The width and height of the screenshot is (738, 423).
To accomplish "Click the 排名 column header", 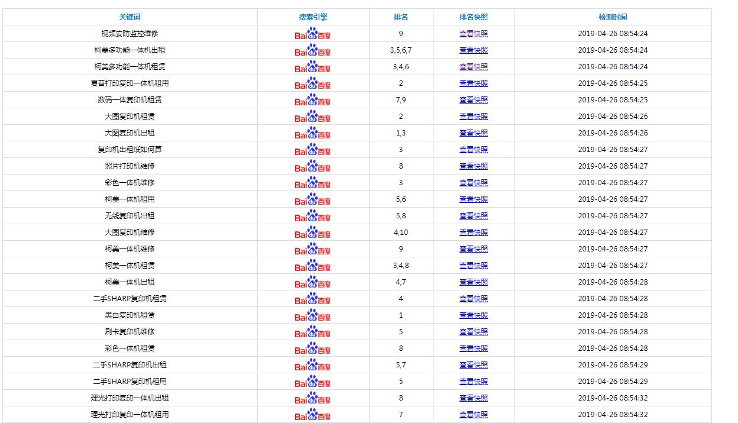I will tap(401, 17).
